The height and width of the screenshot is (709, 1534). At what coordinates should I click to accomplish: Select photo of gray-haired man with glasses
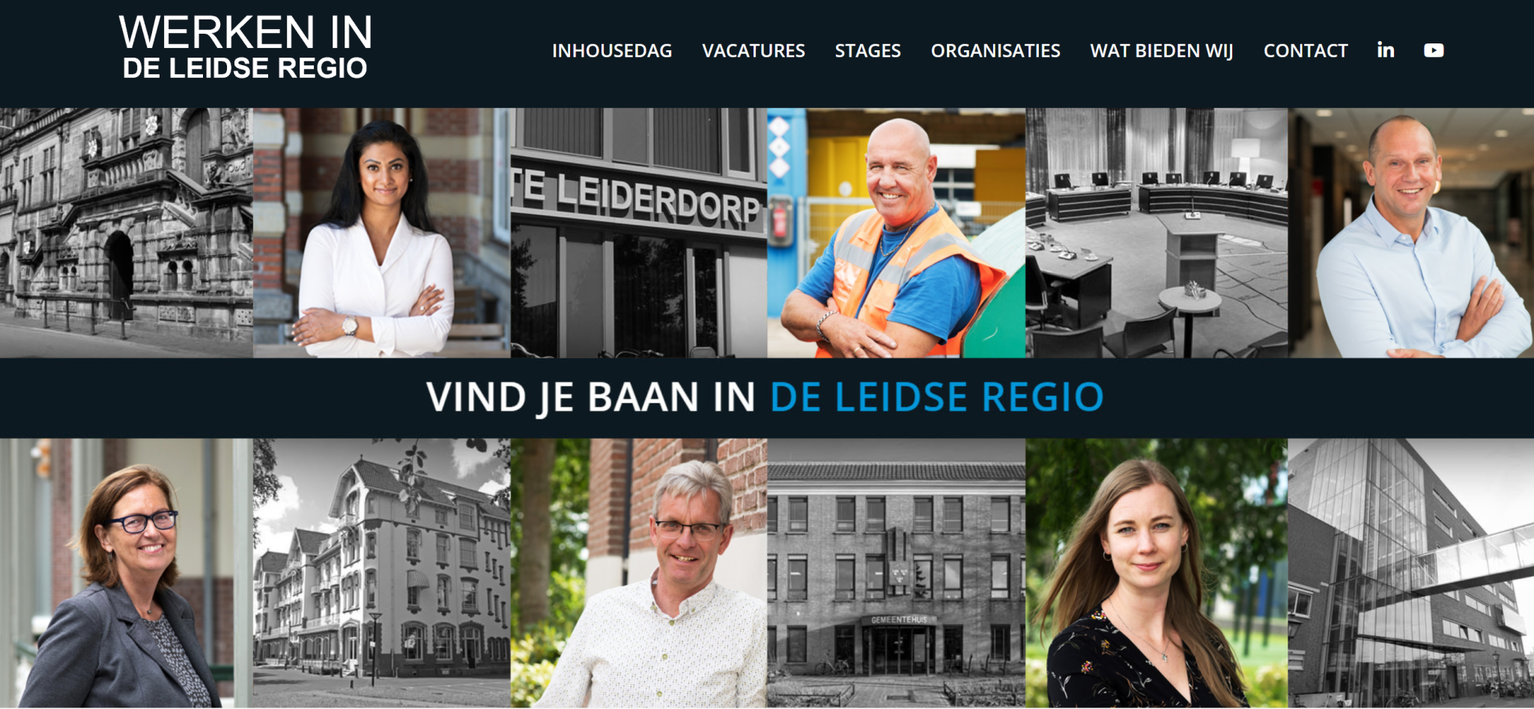coord(639,573)
